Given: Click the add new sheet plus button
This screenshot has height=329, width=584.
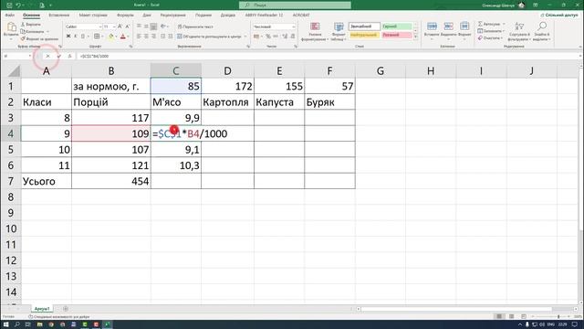Looking at the screenshot, I should 66,309.
